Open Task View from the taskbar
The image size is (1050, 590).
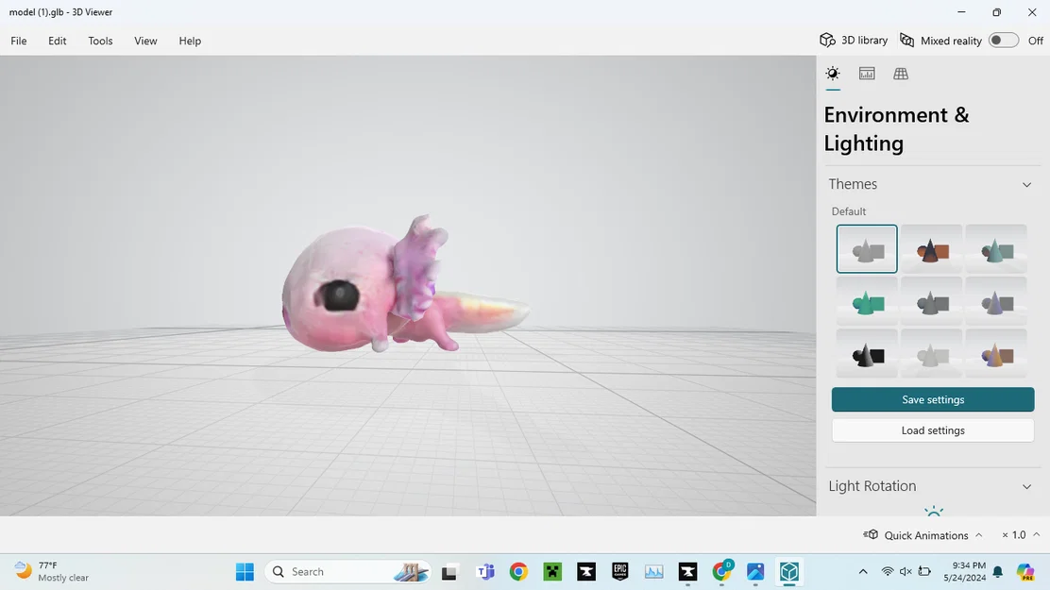tap(449, 572)
